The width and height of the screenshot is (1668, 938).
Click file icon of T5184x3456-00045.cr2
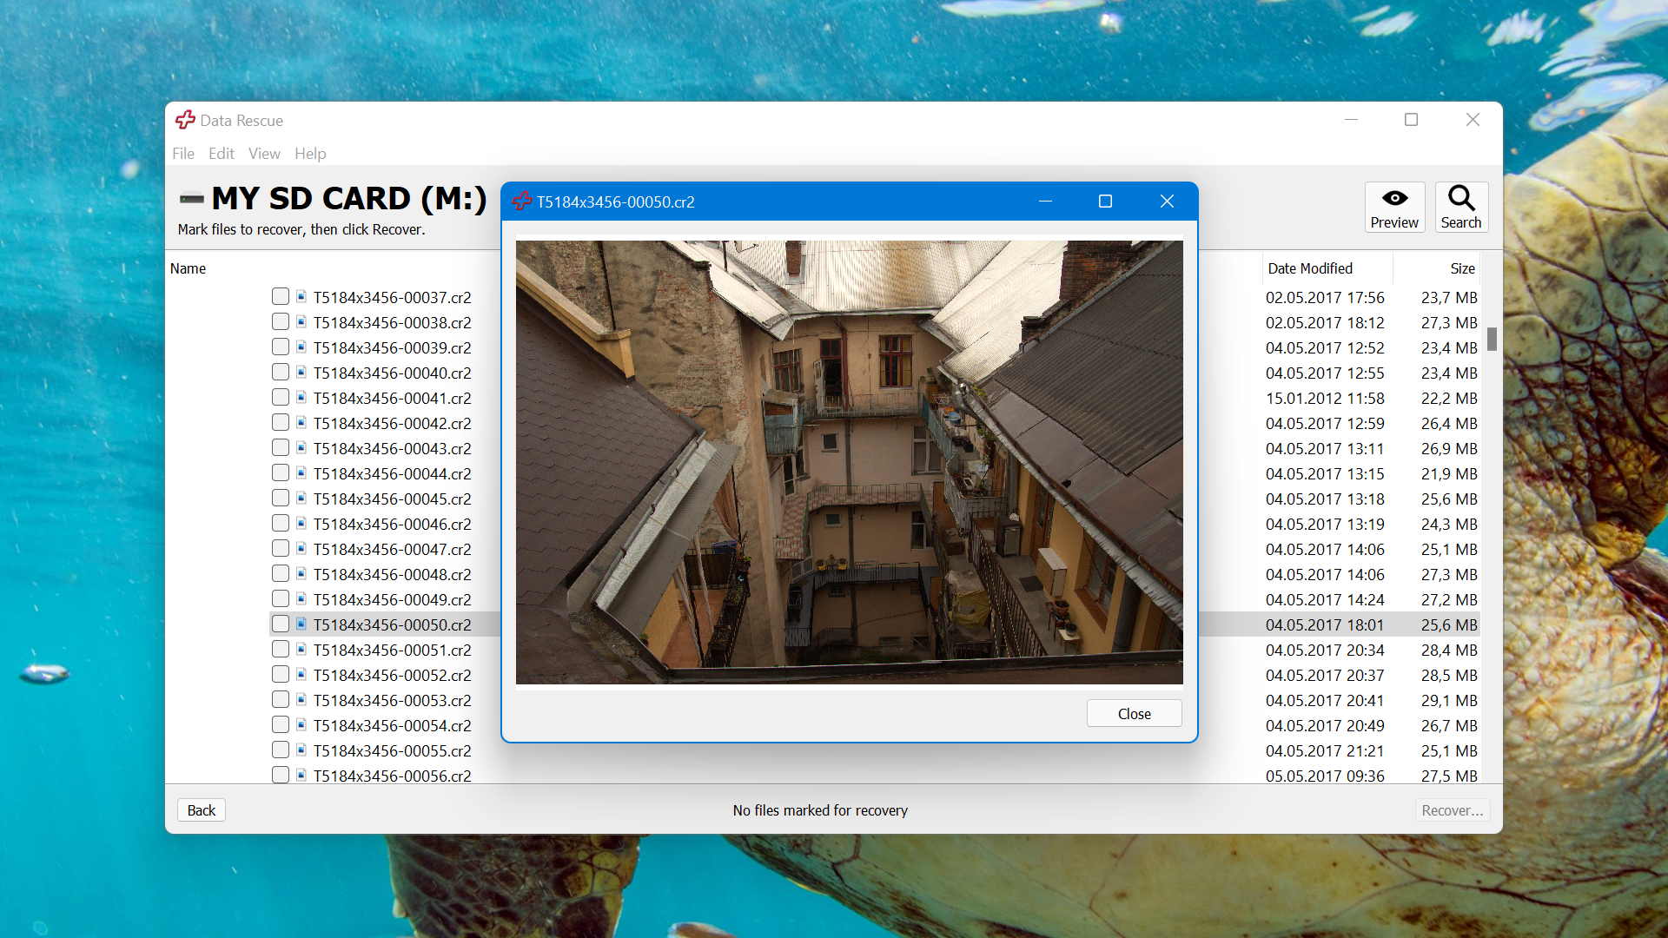(x=301, y=499)
